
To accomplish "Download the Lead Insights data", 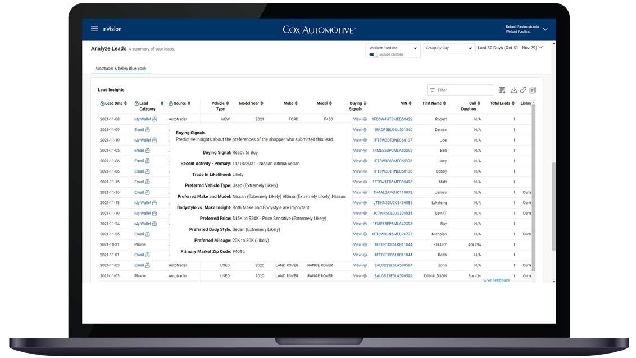I will coord(514,90).
